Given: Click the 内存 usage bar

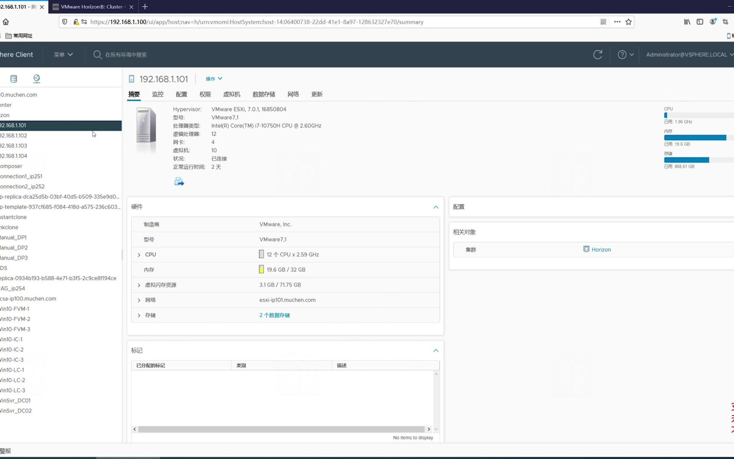Looking at the screenshot, I should [699, 137].
